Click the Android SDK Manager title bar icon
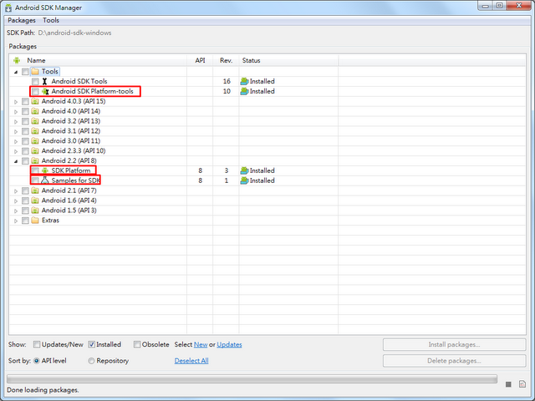Viewport: 535px width, 401px height. (x=8, y=8)
